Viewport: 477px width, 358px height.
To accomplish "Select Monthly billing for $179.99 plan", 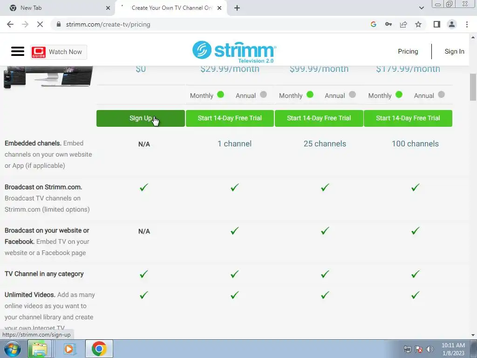I will pos(399,95).
